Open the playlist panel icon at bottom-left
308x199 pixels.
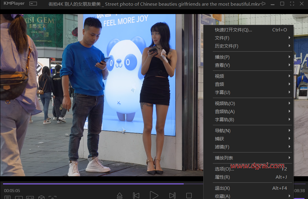pos(8,198)
